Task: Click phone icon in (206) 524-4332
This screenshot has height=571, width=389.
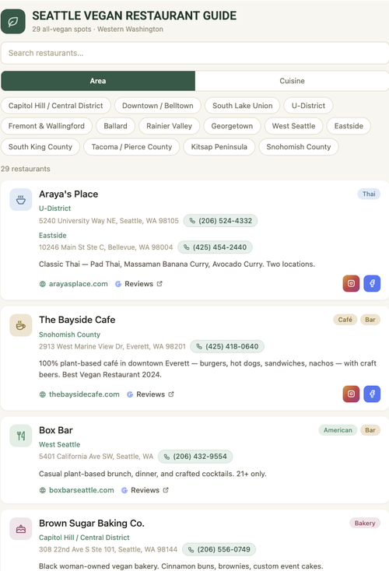Action: (x=192, y=221)
